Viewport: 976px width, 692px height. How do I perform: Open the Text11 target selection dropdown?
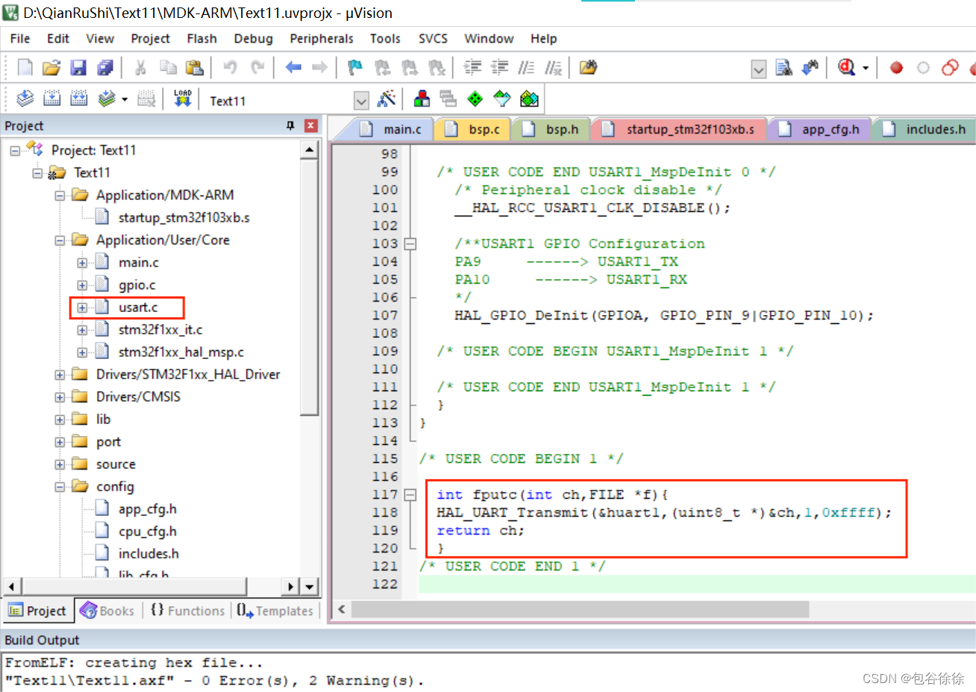pos(361,101)
